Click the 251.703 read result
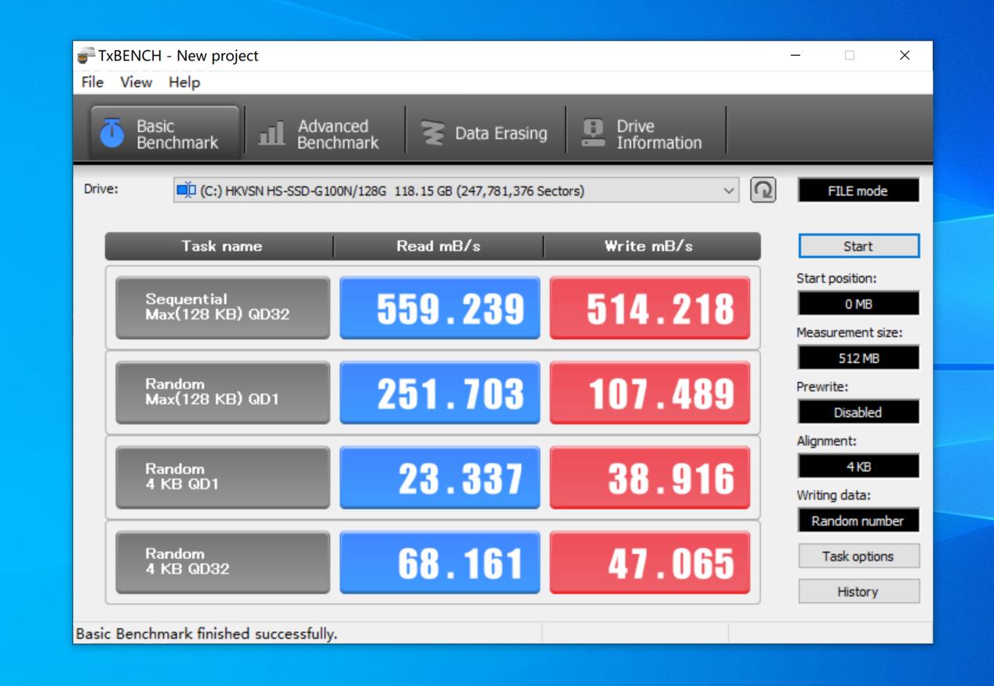 click(x=440, y=393)
